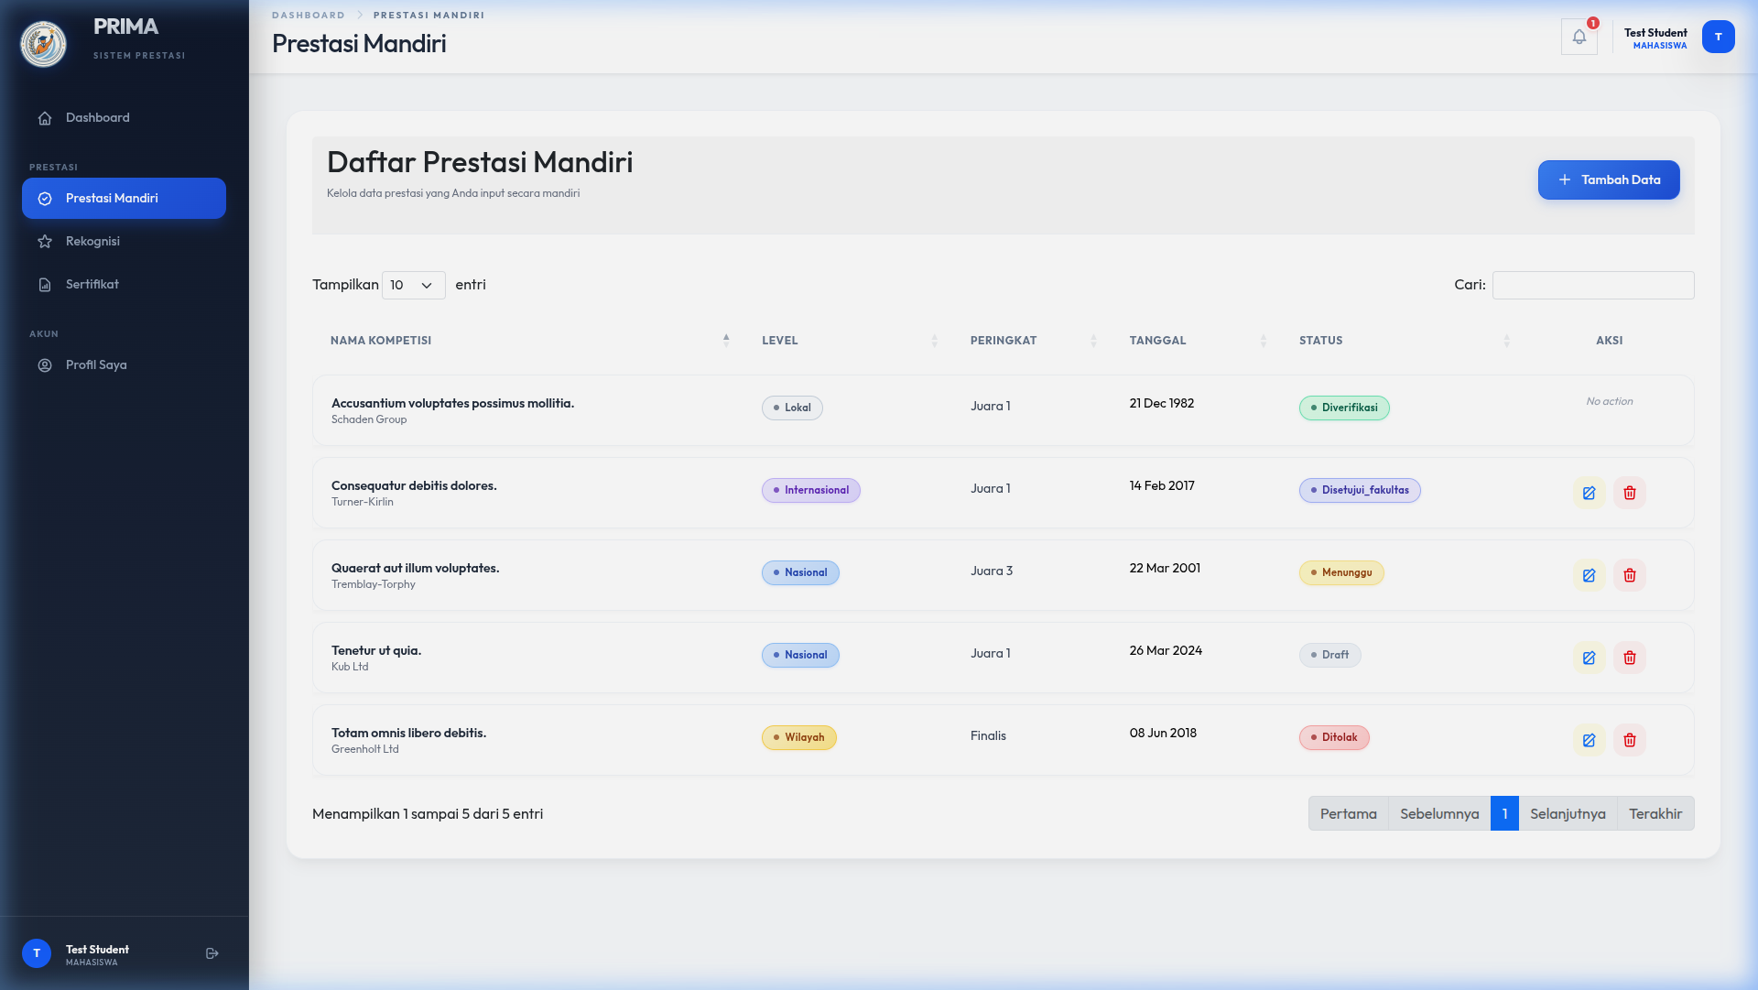The height and width of the screenshot is (990, 1758).
Task: Edit the Tenetur ut quia entry
Action: click(x=1589, y=658)
